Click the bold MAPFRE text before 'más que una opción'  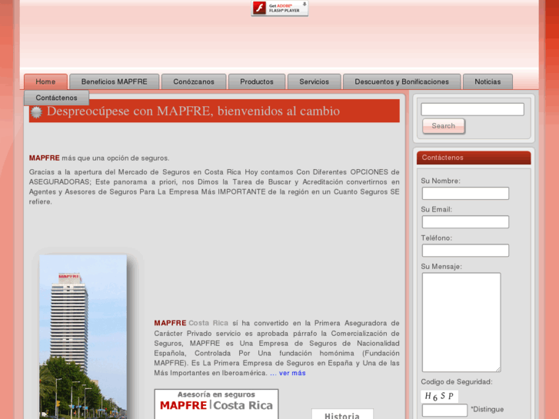coord(44,158)
